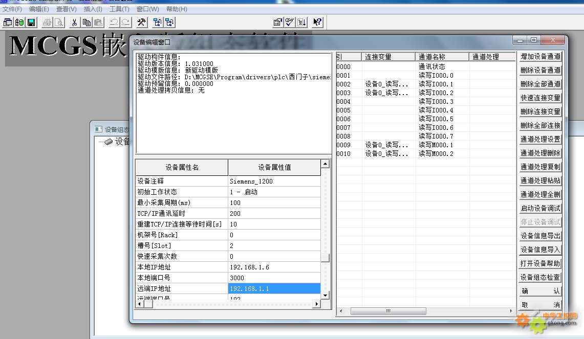Select channel row 读写M000.1

[426, 145]
